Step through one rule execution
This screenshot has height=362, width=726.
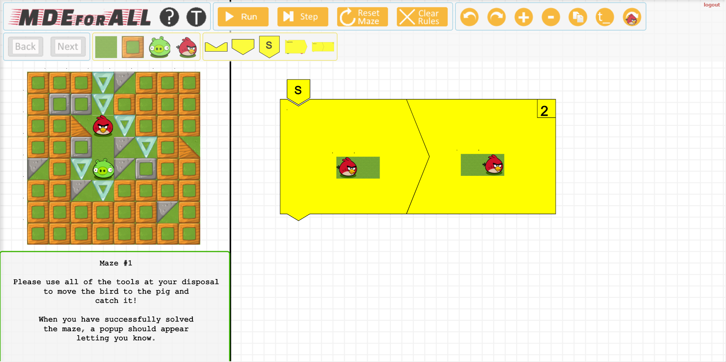tap(303, 17)
